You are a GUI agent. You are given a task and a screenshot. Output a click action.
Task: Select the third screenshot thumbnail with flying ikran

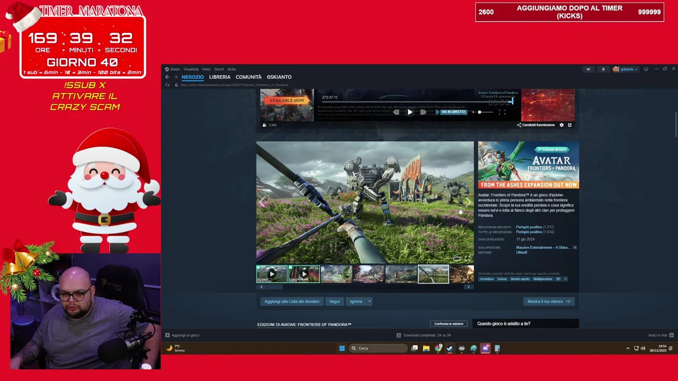(336, 274)
